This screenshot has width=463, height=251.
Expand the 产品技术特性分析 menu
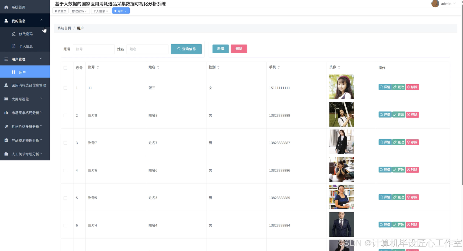pyautogui.click(x=41, y=140)
